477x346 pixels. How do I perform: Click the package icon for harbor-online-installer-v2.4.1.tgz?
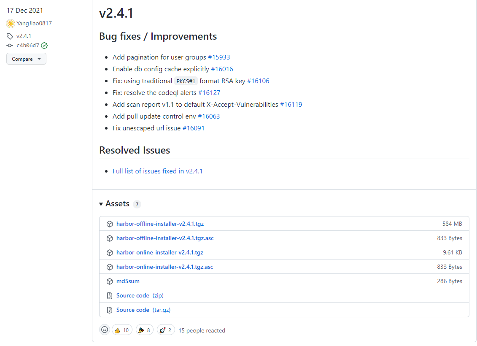(x=110, y=253)
